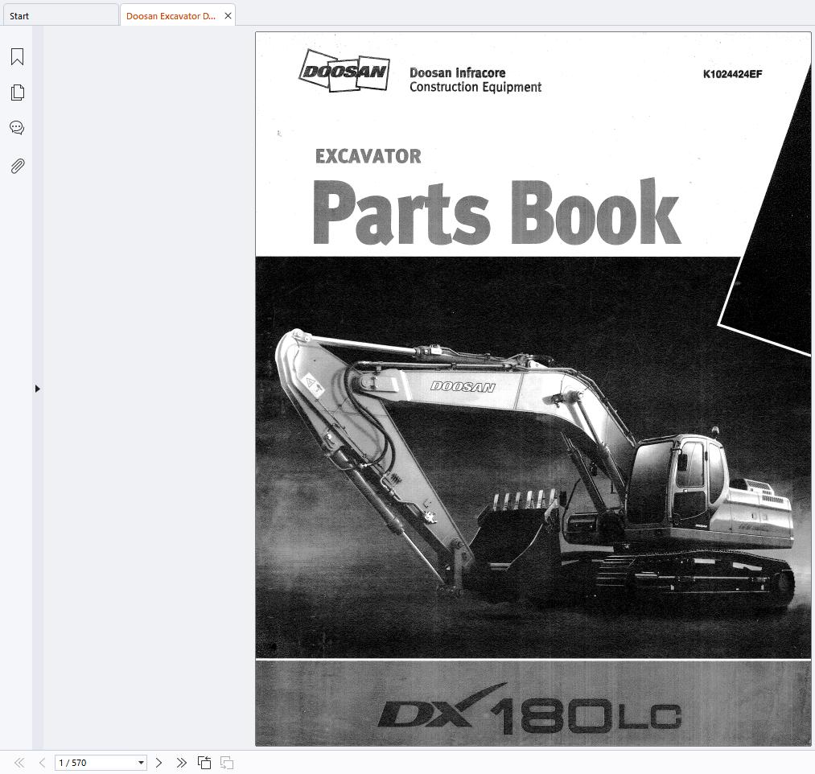Go to the first page

coord(19,763)
